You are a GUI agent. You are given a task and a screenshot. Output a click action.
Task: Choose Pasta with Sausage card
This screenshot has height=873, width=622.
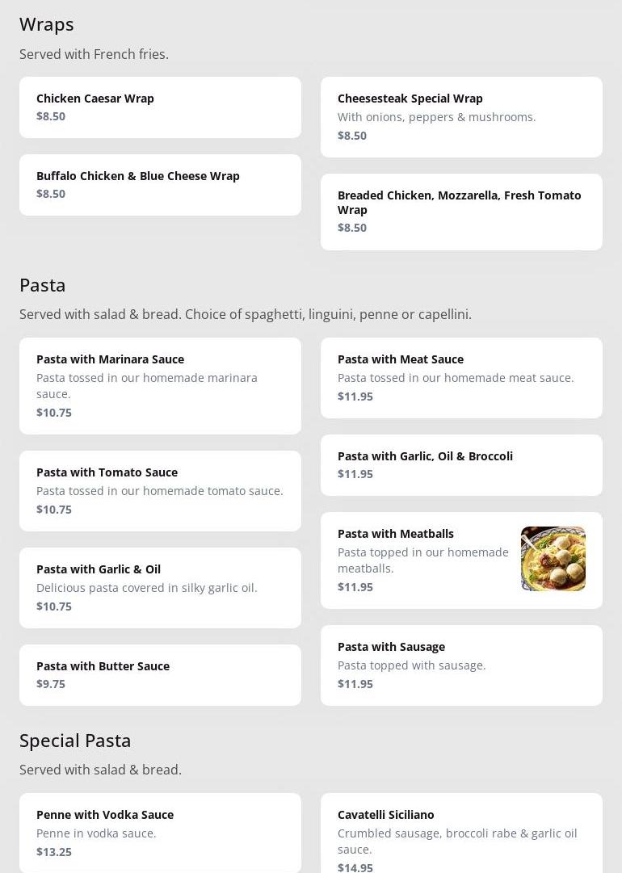pyautogui.click(x=461, y=665)
